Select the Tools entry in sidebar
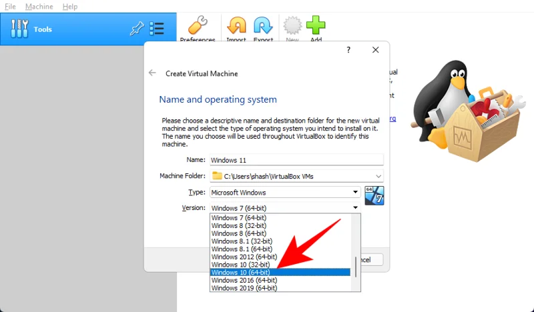Image resolution: width=534 pixels, height=312 pixels. point(88,29)
